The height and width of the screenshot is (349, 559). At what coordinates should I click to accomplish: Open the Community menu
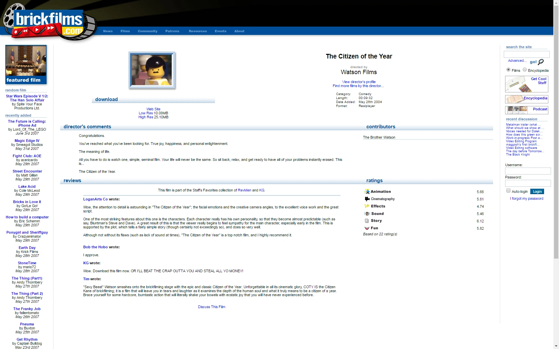[x=148, y=31]
